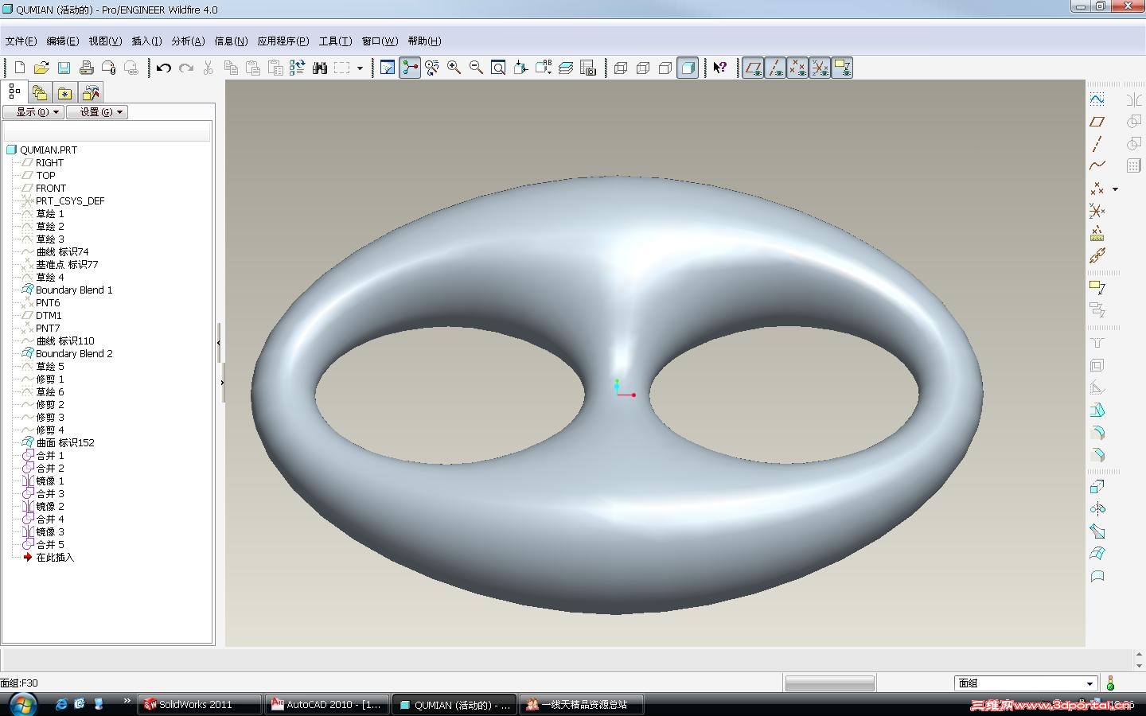The height and width of the screenshot is (716, 1146).
Task: Select 镜像 1 feature in the model tree
Action: [x=50, y=481]
